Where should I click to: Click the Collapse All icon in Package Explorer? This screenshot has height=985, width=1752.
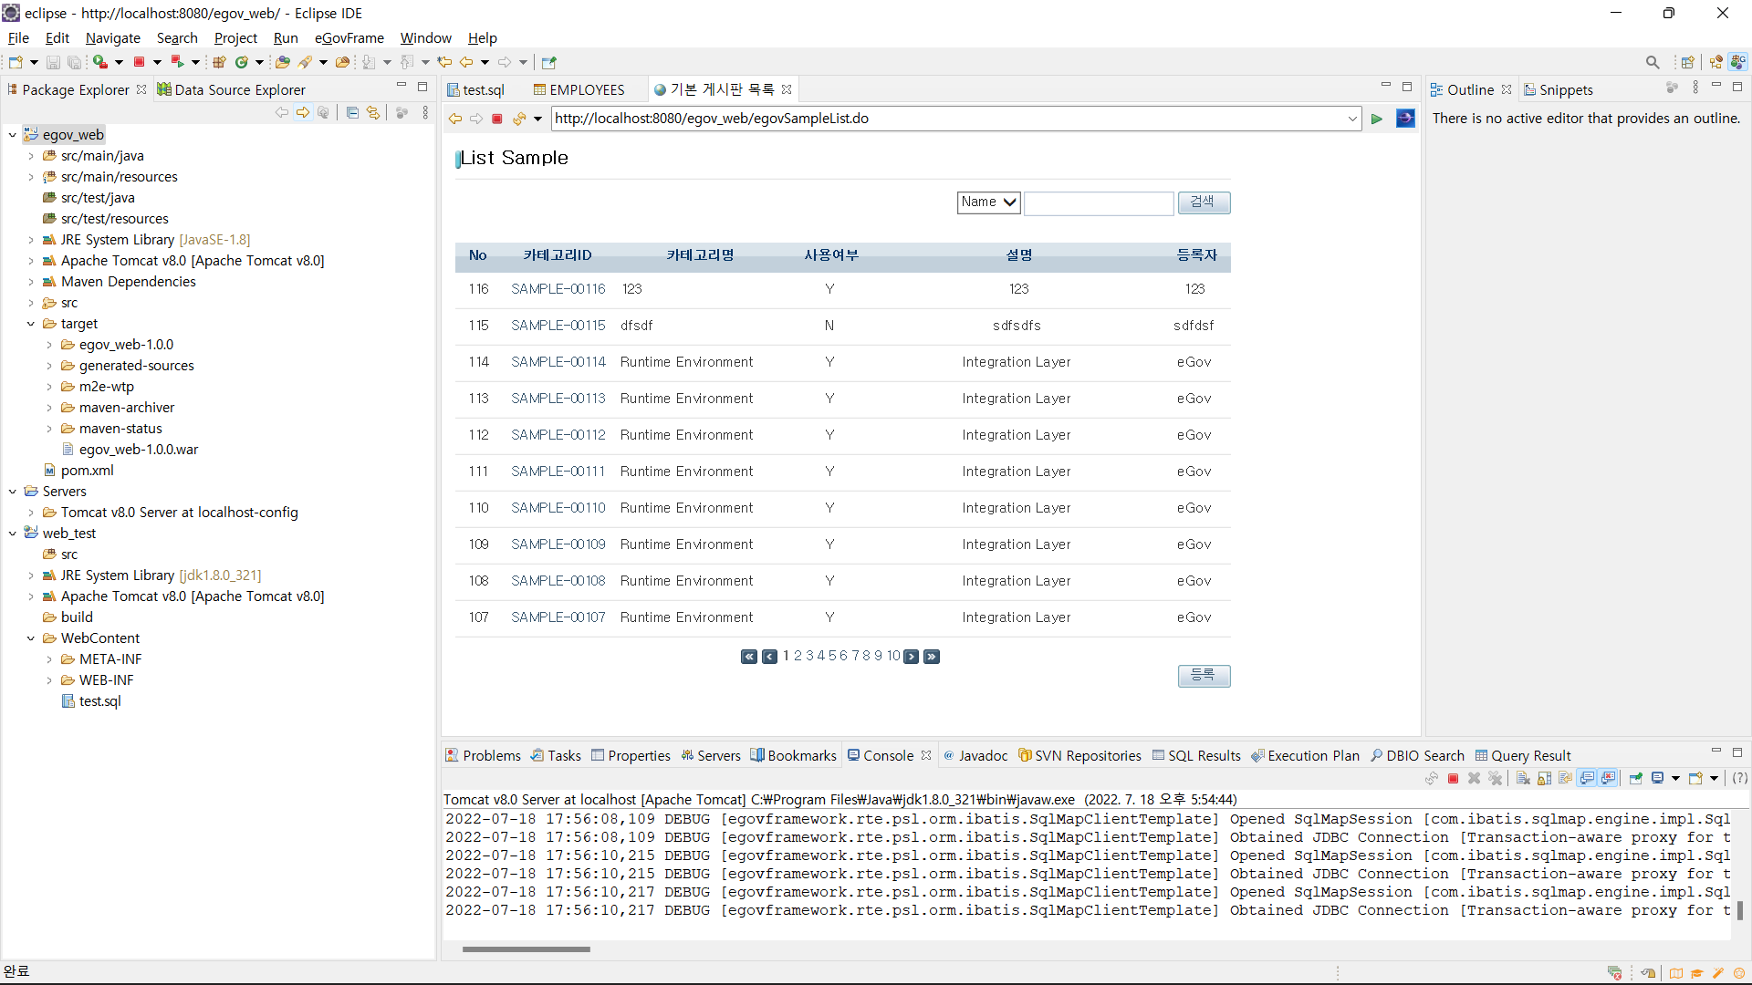(352, 112)
